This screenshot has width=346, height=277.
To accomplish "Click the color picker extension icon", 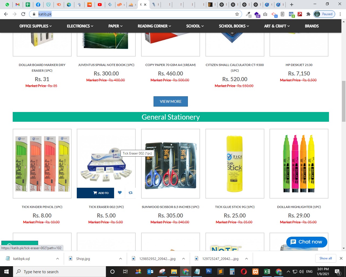I will [248, 14].
